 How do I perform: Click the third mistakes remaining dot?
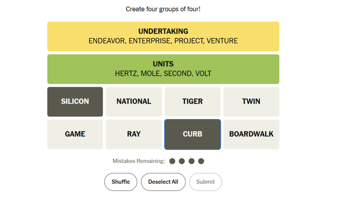point(192,161)
